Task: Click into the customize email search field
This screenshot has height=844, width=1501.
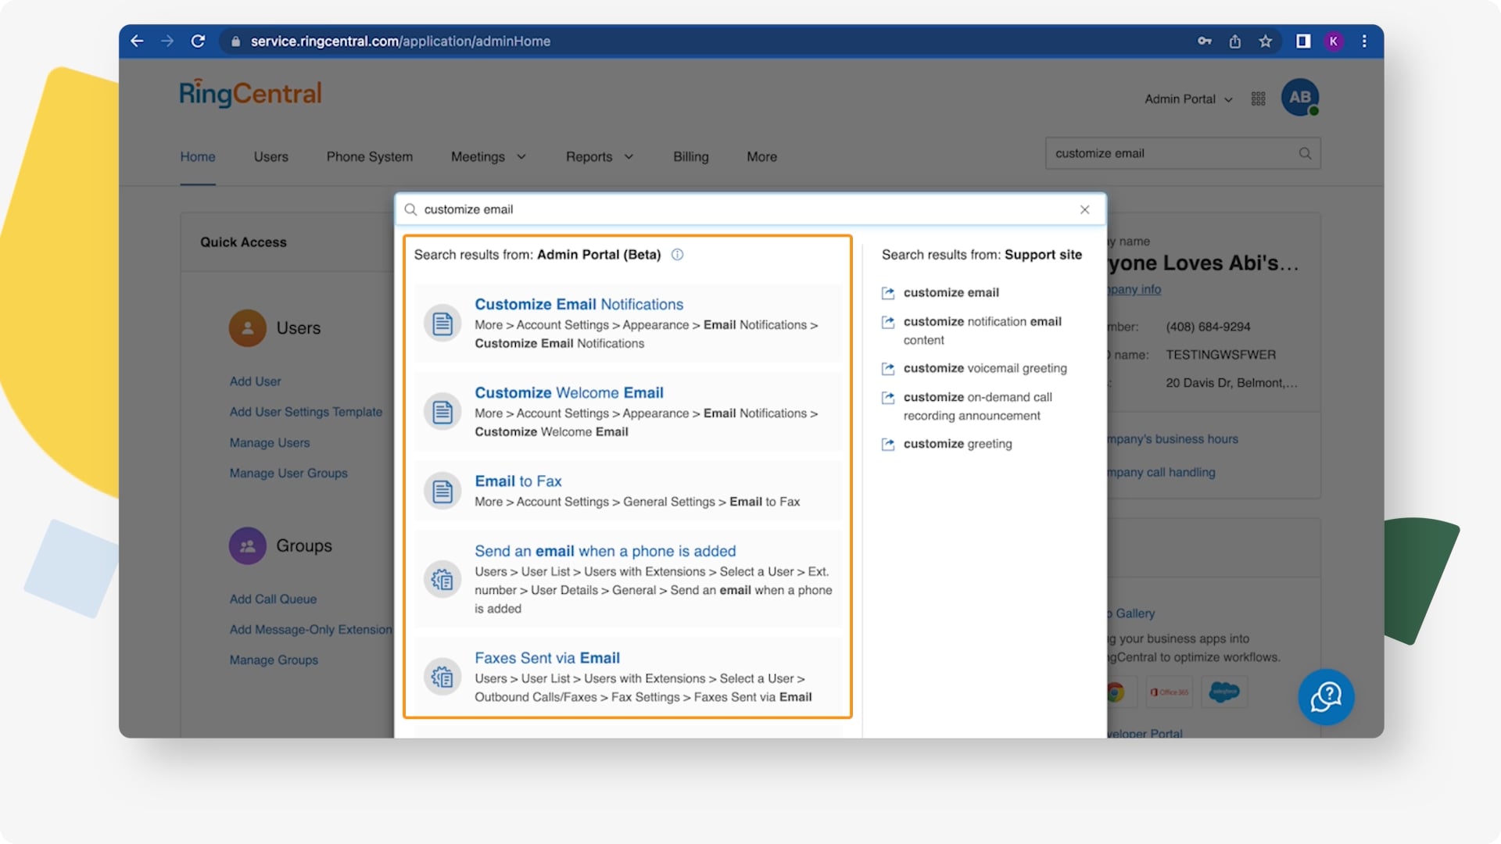Action: 749,209
